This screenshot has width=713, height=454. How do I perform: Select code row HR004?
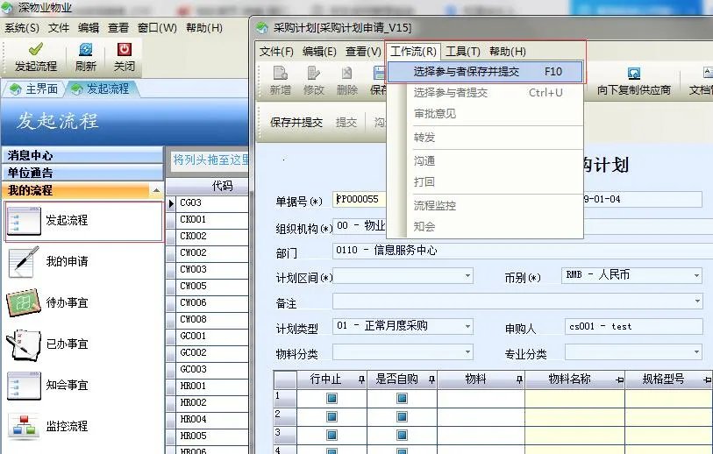coord(211,420)
